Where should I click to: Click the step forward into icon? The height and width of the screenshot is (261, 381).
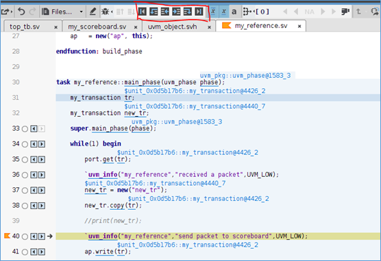point(176,12)
